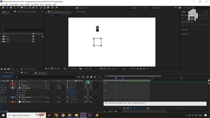Toggle the Snapping checkbox
Viewport: 210px width, 118px height.
(77, 8)
